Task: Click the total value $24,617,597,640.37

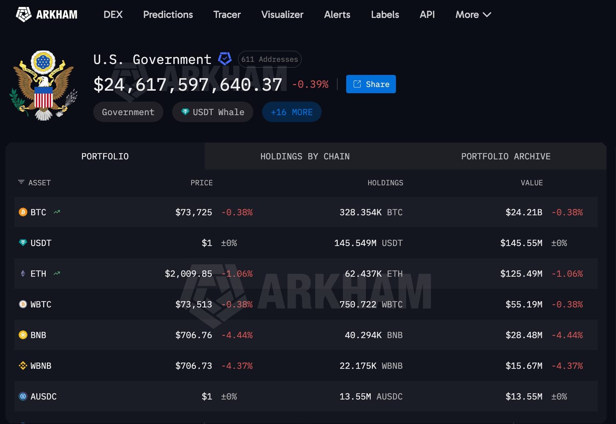Action: (188, 84)
